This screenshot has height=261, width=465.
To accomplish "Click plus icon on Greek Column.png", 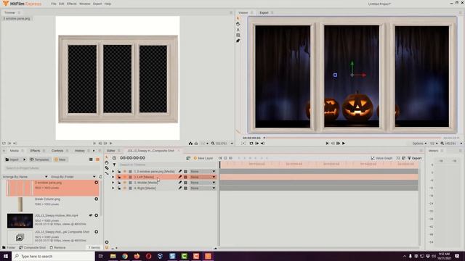I will click(x=97, y=199).
